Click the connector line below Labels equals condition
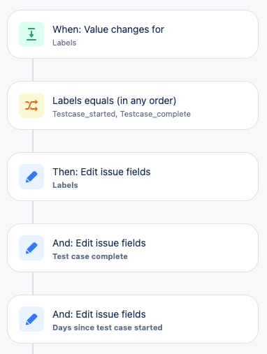267x354 pixels. click(33, 141)
